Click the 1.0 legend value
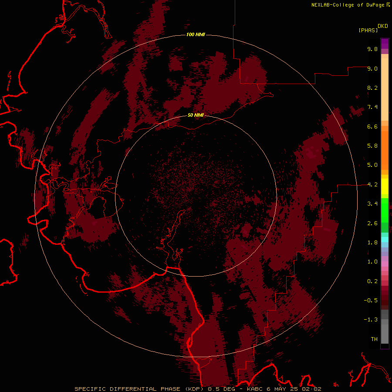392x392 pixels. 372,262
